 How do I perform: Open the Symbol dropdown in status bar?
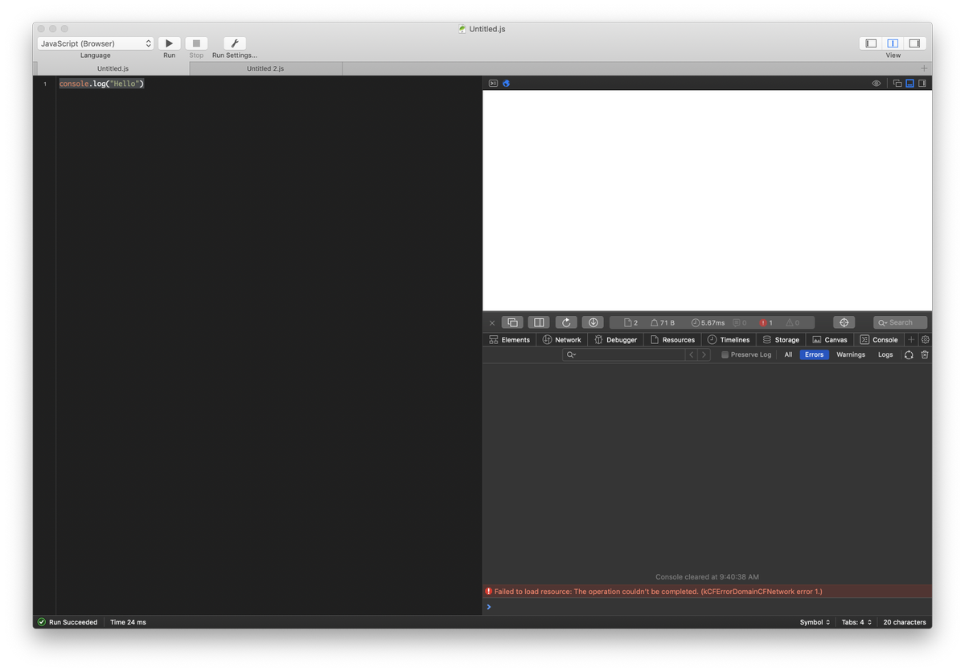pyautogui.click(x=815, y=622)
